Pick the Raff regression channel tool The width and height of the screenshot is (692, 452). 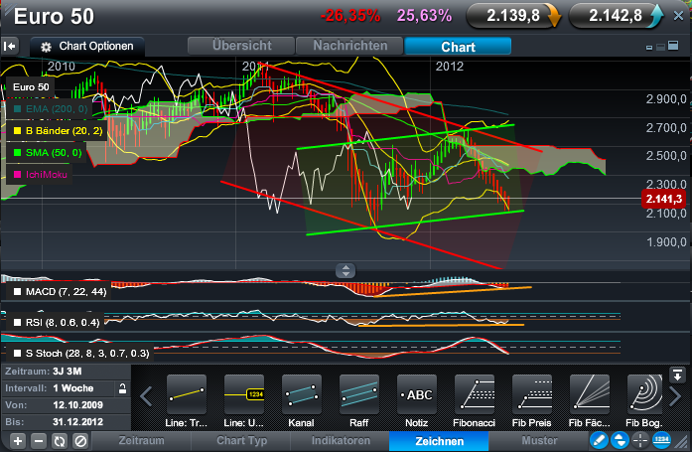359,394
